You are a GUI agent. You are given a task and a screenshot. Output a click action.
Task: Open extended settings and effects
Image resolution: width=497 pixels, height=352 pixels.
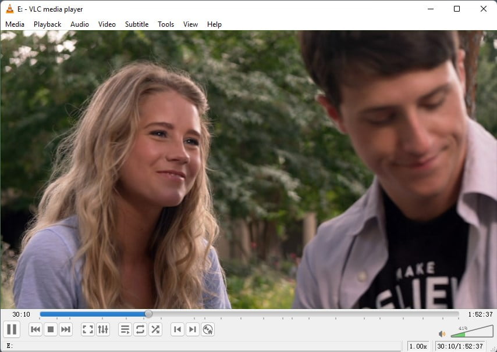[103, 329]
